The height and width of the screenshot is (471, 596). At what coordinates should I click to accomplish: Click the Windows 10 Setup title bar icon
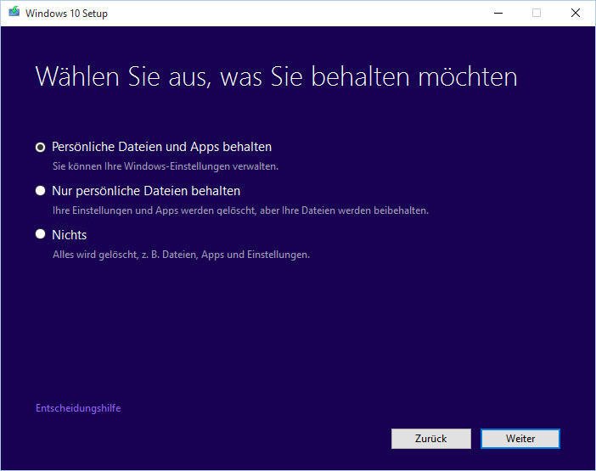coord(14,12)
